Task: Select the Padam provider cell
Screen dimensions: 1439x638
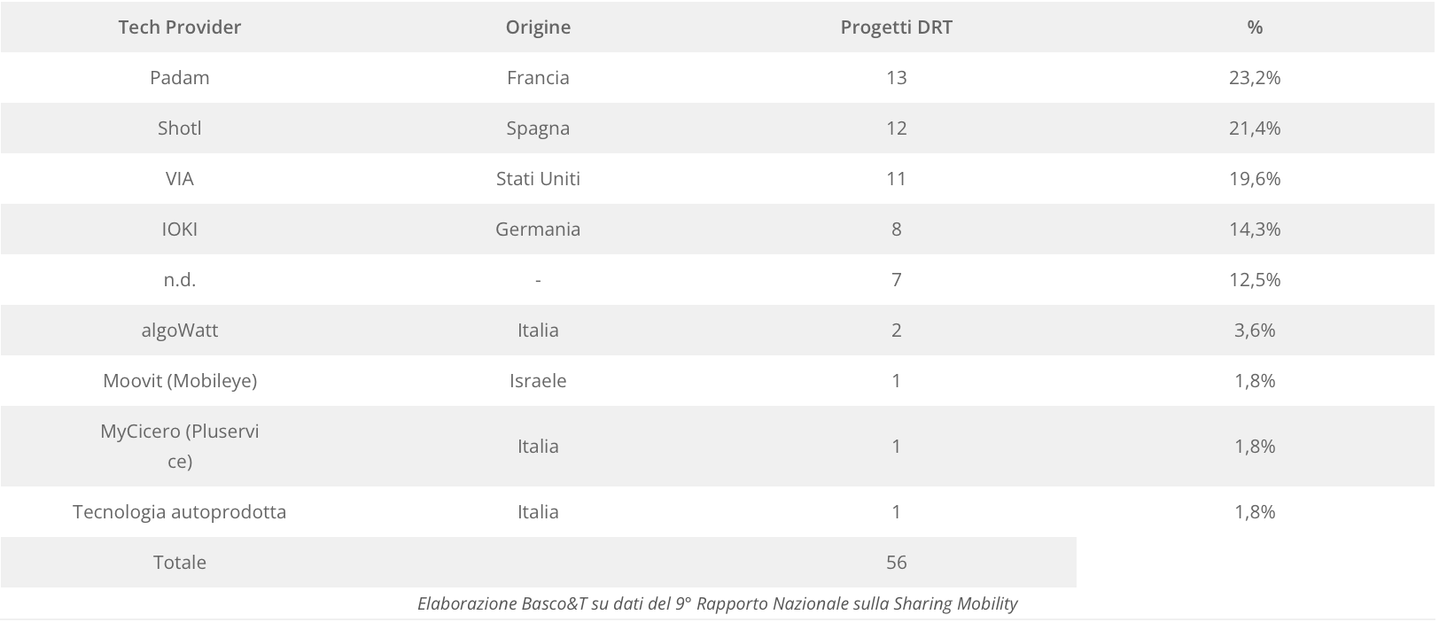Action: tap(180, 78)
